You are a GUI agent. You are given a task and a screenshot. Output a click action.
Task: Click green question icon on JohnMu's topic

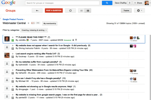pos(13,40)
